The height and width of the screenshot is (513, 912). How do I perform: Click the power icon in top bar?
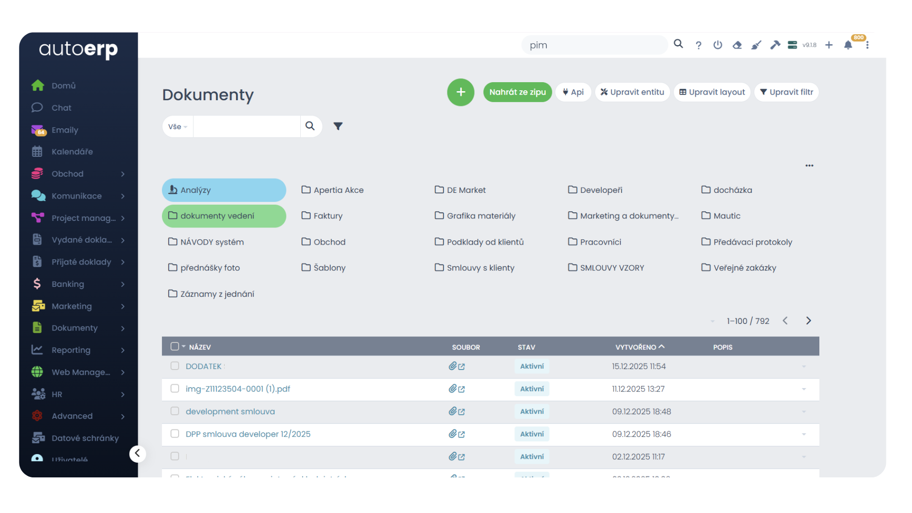point(718,45)
